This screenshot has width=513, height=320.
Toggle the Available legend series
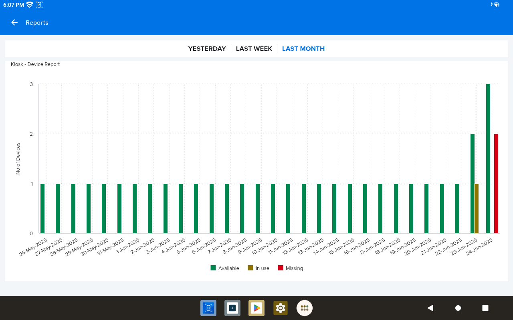pyautogui.click(x=225, y=268)
